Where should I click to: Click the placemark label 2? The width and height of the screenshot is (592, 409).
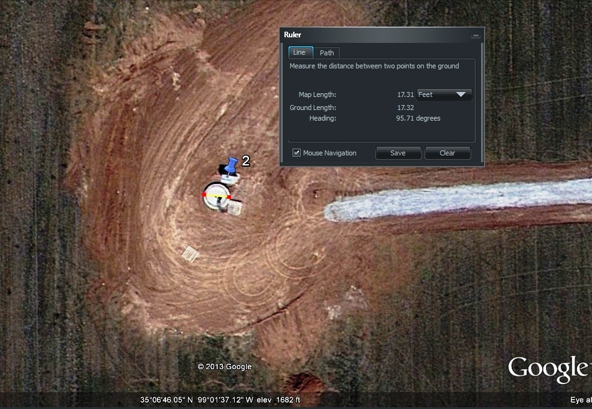(245, 161)
